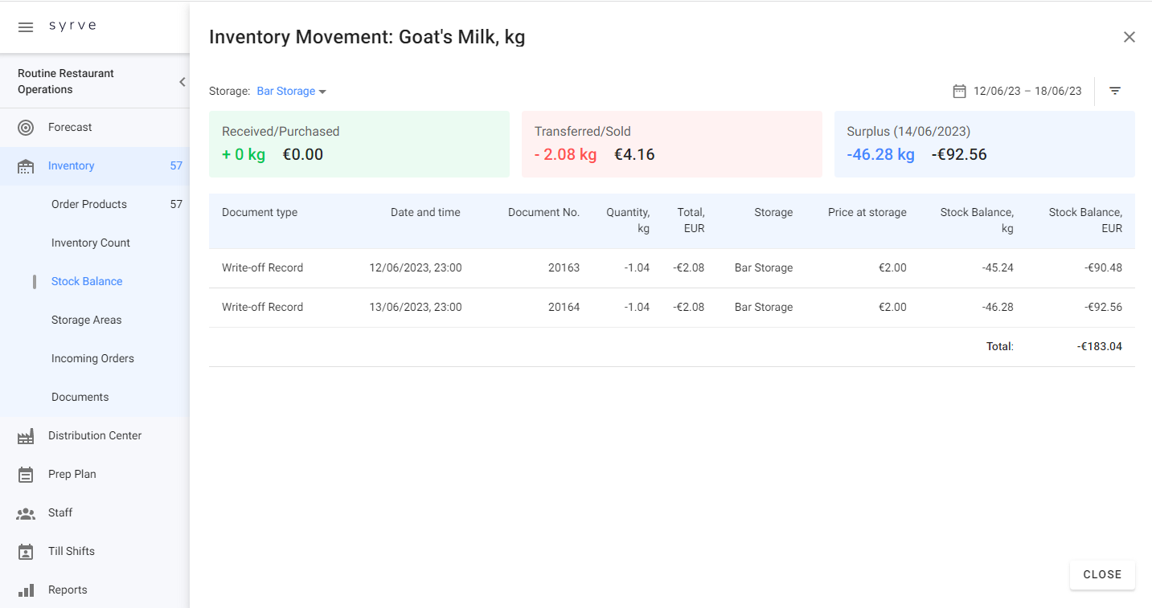The image size is (1152, 608).
Task: Expand the Bar Storage dropdown
Action: [x=291, y=92]
